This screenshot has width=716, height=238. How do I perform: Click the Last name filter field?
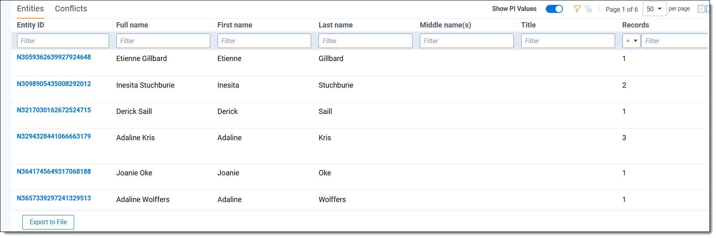click(365, 41)
